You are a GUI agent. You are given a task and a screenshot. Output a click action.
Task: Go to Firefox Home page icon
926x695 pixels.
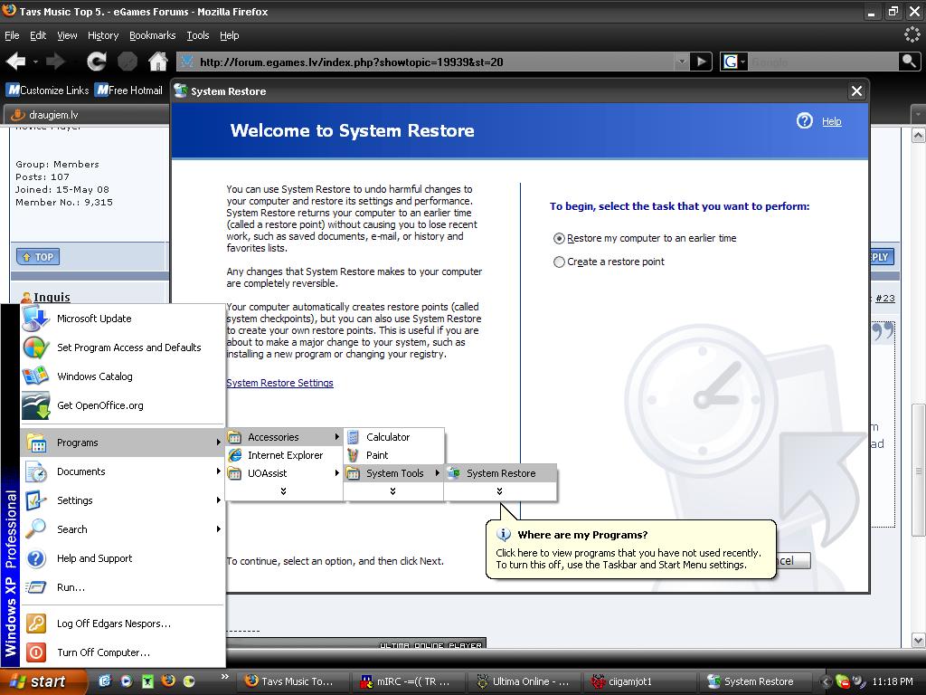pos(157,61)
